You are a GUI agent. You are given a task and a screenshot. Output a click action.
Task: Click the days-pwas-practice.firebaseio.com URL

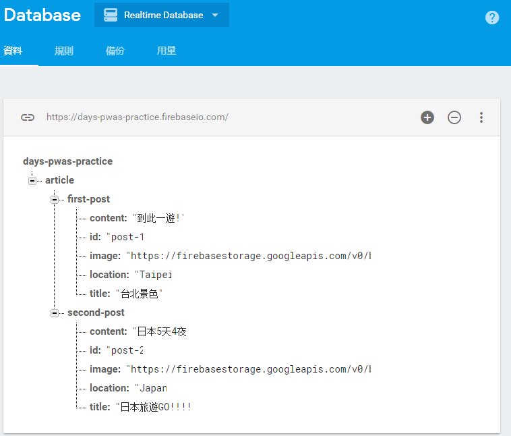[x=138, y=117]
